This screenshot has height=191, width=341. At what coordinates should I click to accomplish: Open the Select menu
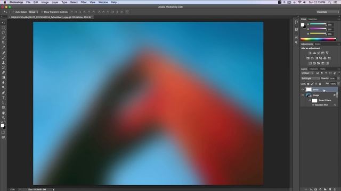[x=74, y=2]
